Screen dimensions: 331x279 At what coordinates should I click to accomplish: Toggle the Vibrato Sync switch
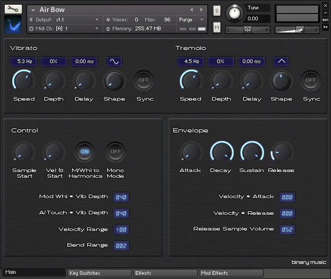click(144, 80)
